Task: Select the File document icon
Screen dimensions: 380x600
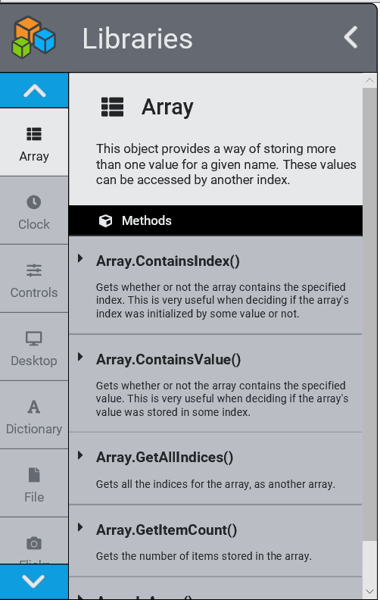Action: coord(34,475)
